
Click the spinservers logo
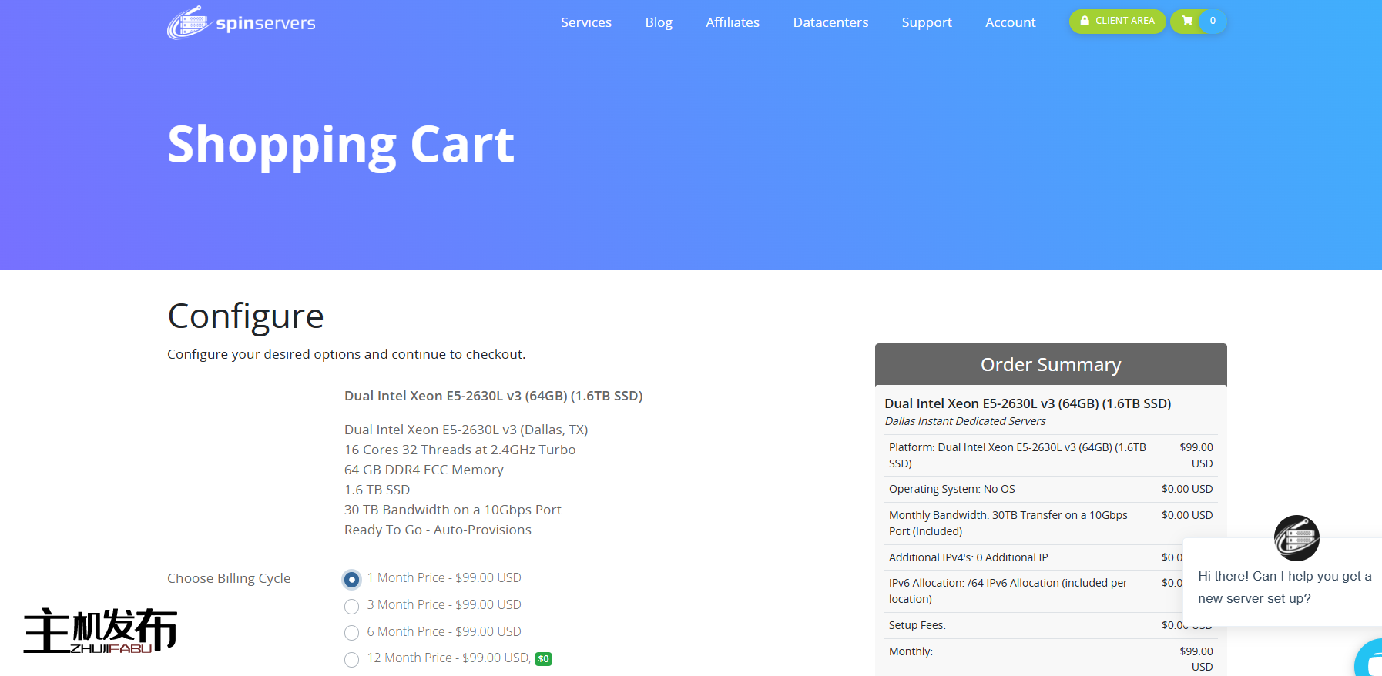click(x=241, y=23)
